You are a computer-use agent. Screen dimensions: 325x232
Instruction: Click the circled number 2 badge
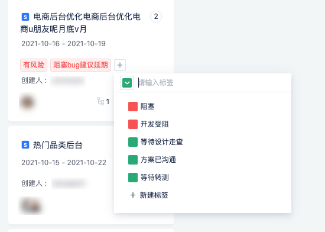coord(156,17)
